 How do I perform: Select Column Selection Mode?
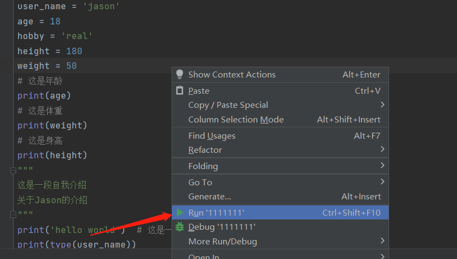pyautogui.click(x=236, y=119)
